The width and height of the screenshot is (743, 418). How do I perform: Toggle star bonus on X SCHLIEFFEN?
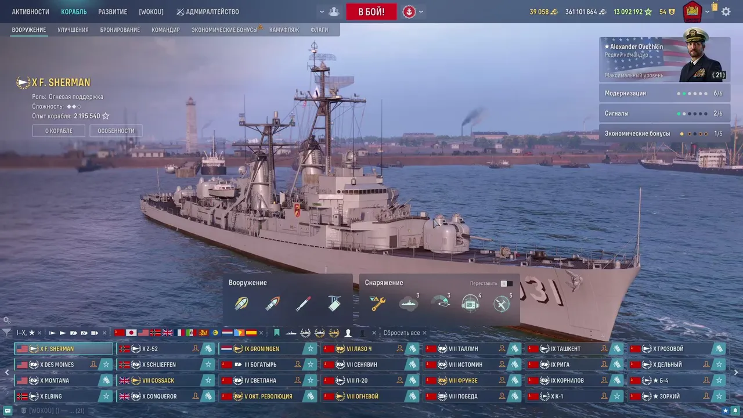click(x=208, y=365)
